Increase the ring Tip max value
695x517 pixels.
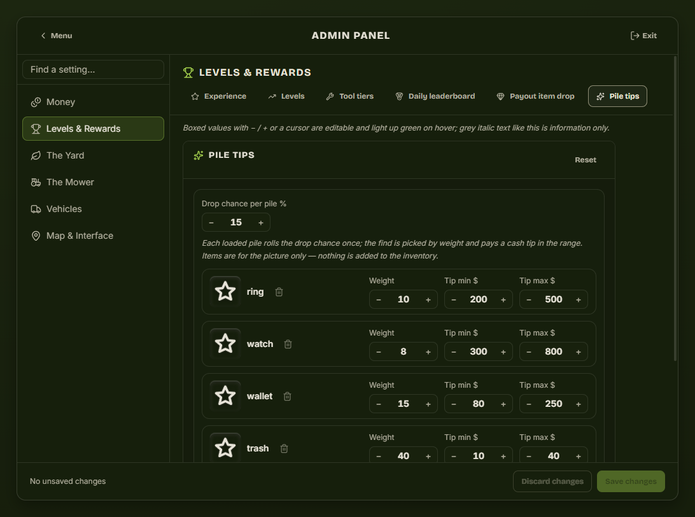[x=579, y=300]
